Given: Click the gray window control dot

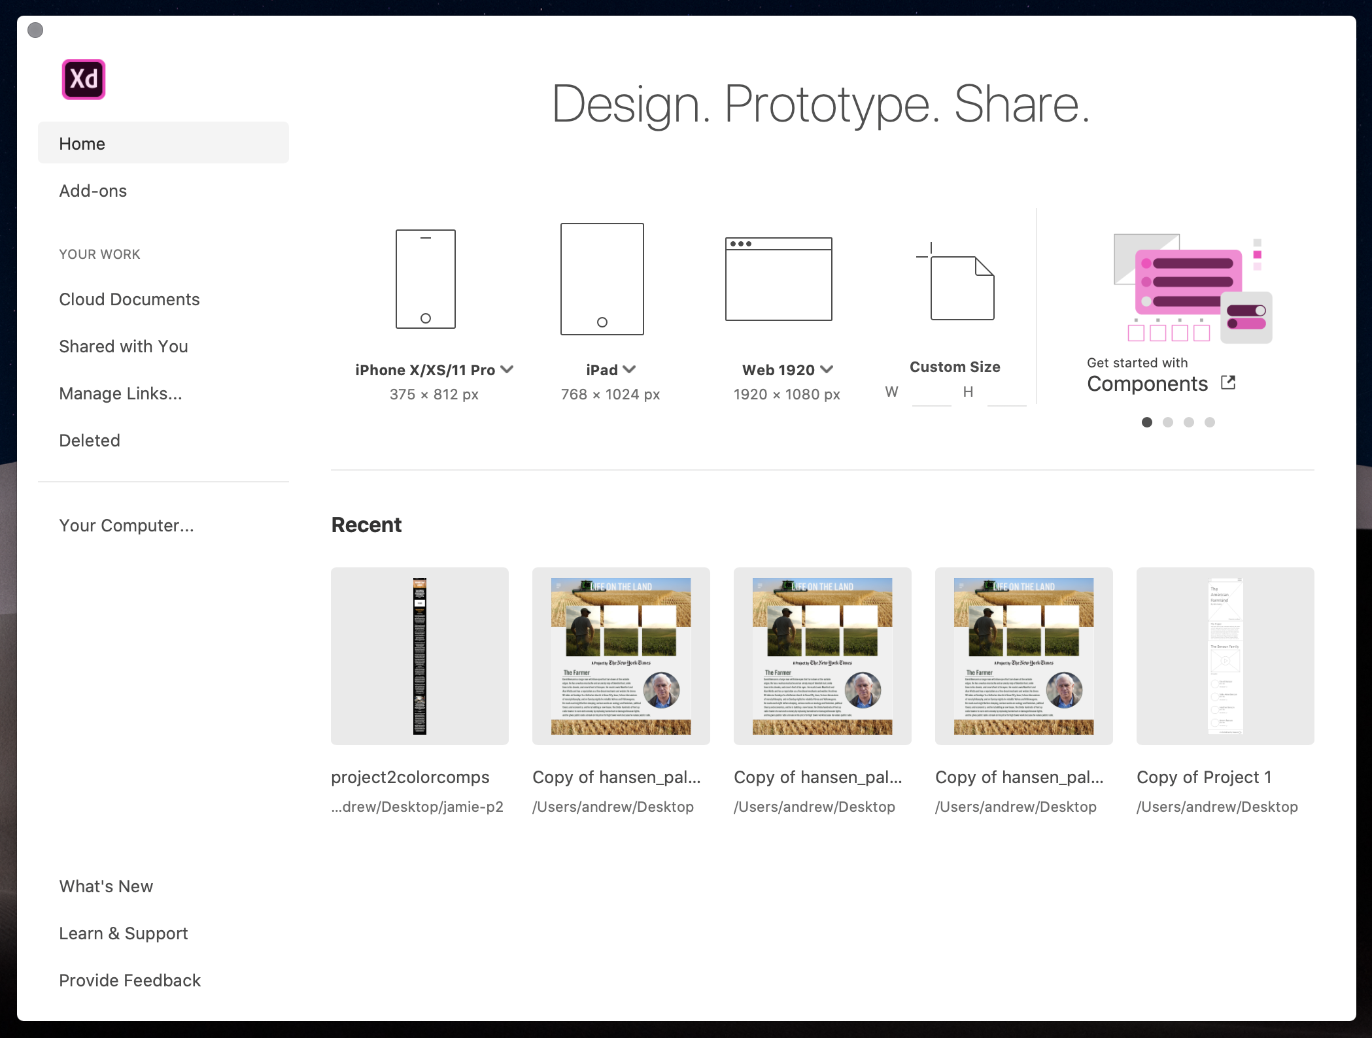Looking at the screenshot, I should click(36, 30).
